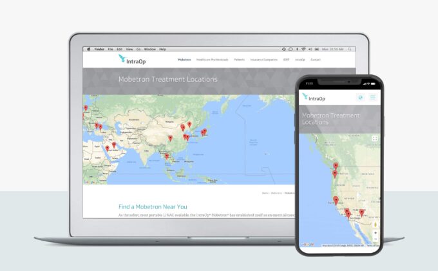The width and height of the screenshot is (438, 271).
Task: Select the Beijing area map pin
Action: pos(183,128)
